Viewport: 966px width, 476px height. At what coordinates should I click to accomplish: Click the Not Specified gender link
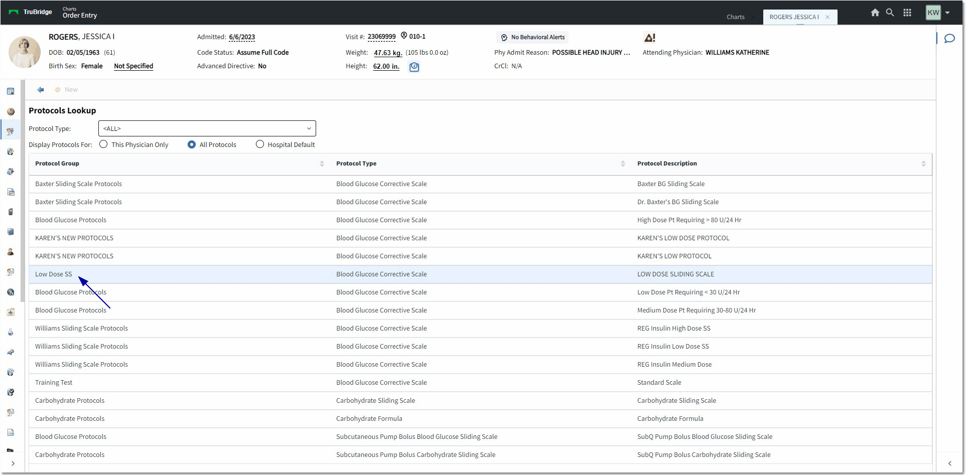click(133, 66)
